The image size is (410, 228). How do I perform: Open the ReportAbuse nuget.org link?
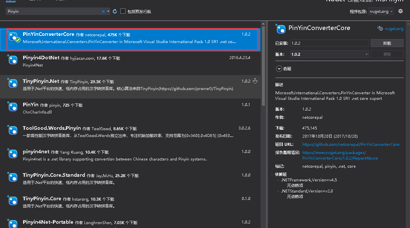point(340,156)
